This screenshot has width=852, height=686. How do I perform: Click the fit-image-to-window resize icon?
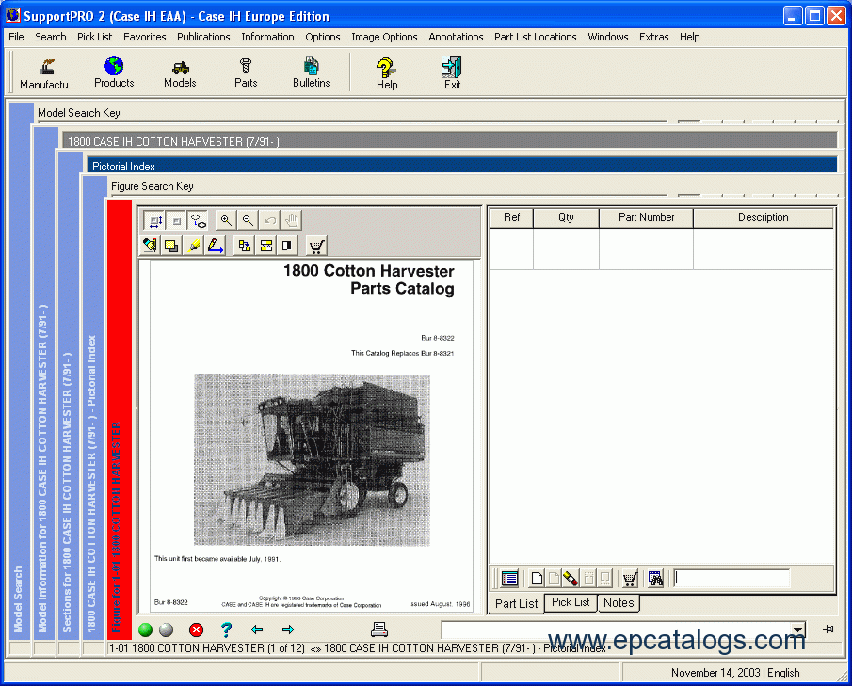tap(155, 220)
